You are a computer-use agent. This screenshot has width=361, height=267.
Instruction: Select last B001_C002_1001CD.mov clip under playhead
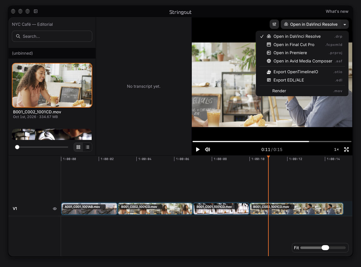297,209
